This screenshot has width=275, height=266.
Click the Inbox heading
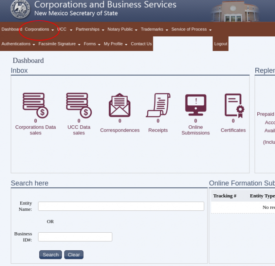point(19,71)
